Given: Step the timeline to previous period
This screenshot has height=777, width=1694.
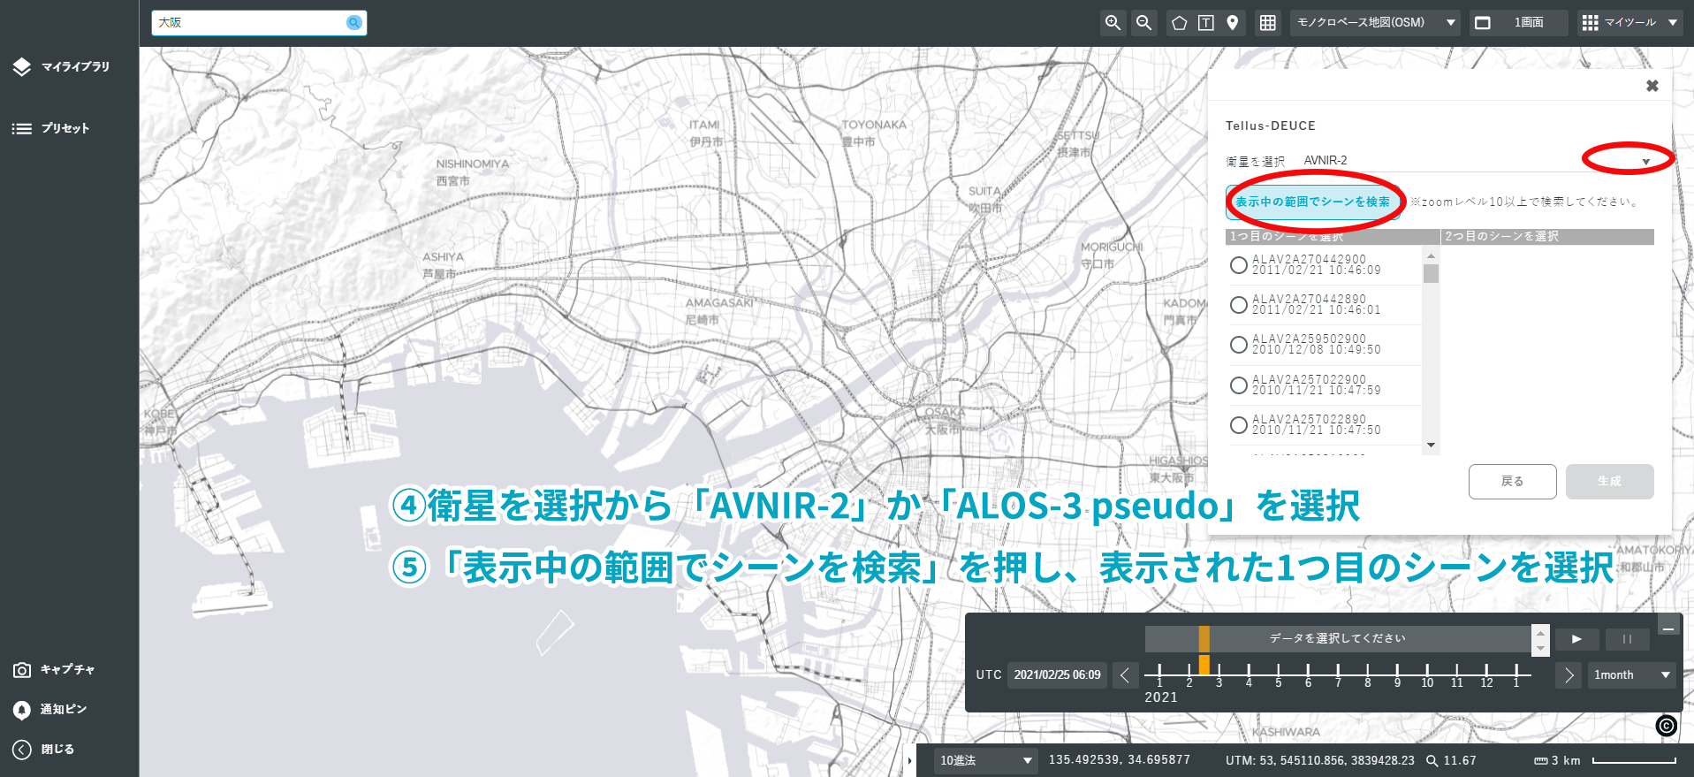Looking at the screenshot, I should (1125, 676).
